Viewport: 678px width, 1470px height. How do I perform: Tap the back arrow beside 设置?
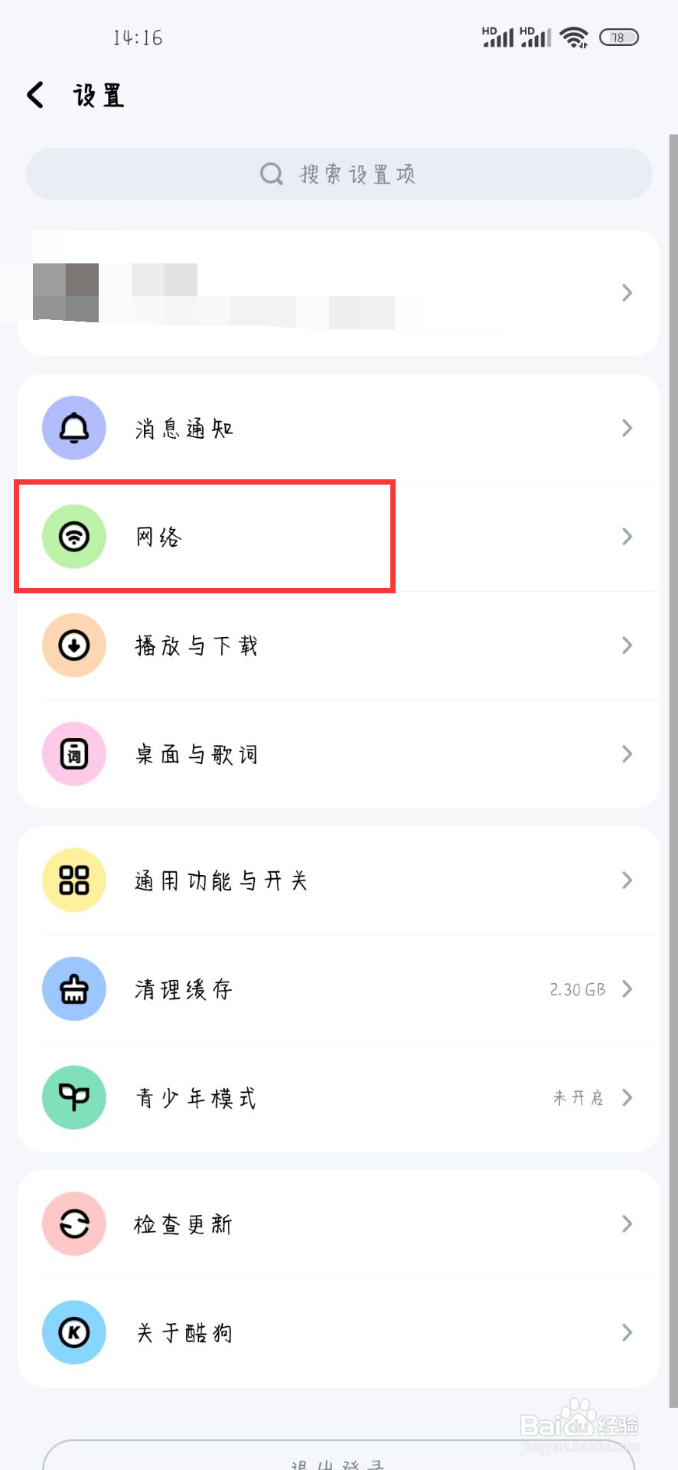click(x=35, y=96)
